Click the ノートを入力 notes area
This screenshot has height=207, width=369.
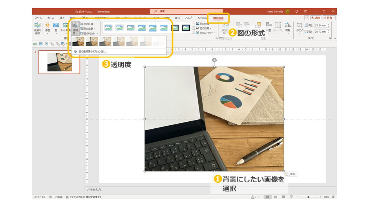tap(94, 190)
